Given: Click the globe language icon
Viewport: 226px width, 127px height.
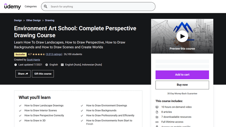Looking at the screenshot, I should click(x=47, y=65).
